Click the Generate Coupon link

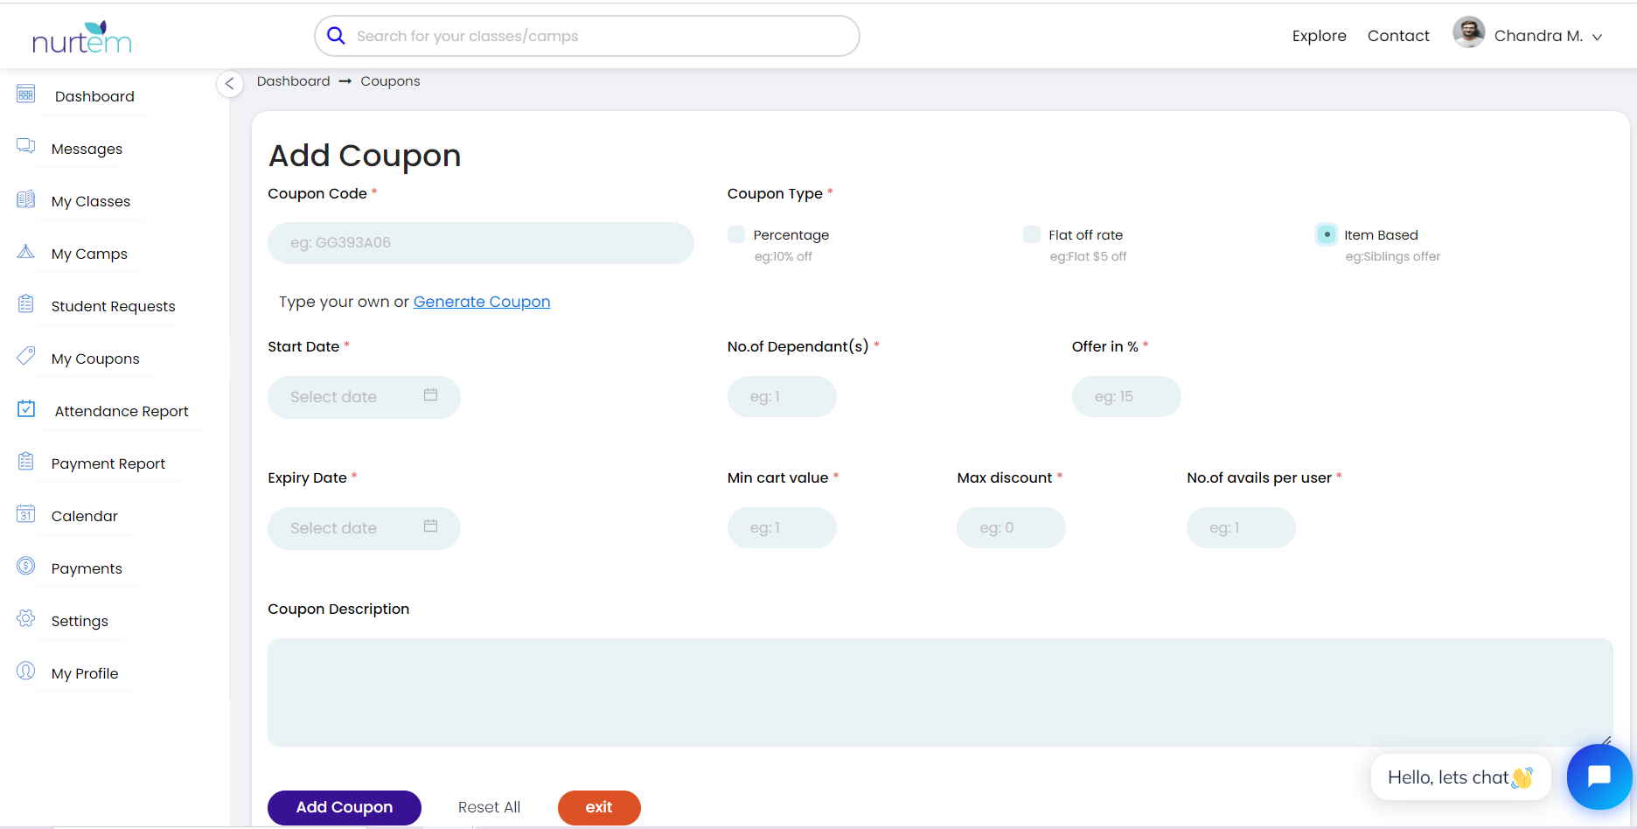(x=482, y=302)
